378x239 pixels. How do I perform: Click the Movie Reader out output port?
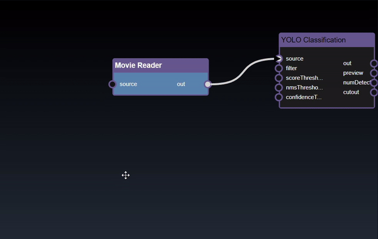(207, 84)
